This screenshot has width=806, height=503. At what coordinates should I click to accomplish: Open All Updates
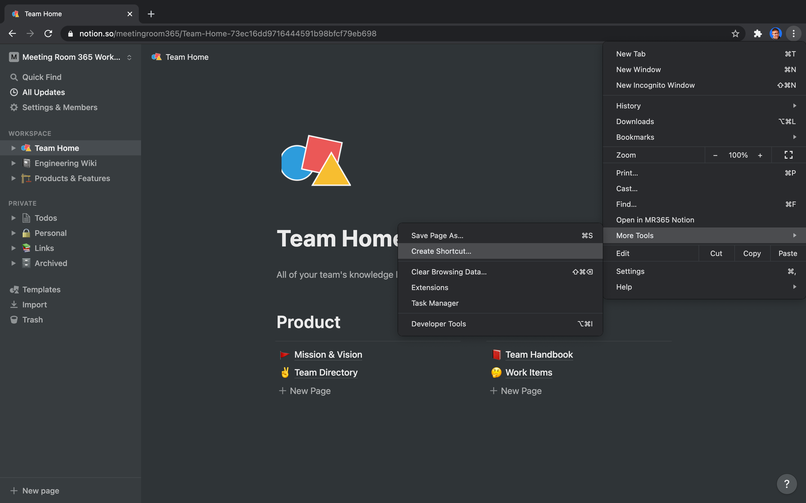44,92
